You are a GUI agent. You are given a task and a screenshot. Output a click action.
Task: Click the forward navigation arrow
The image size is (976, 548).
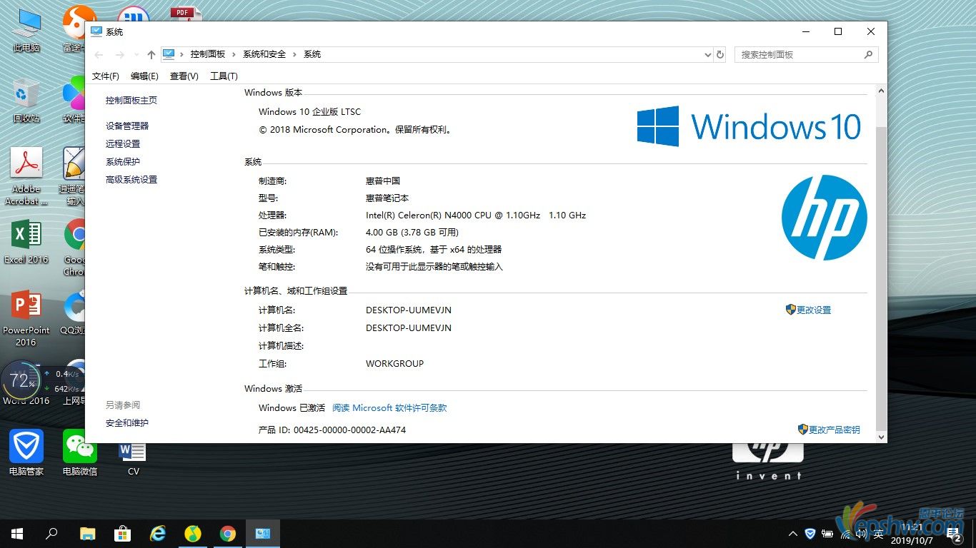(120, 55)
